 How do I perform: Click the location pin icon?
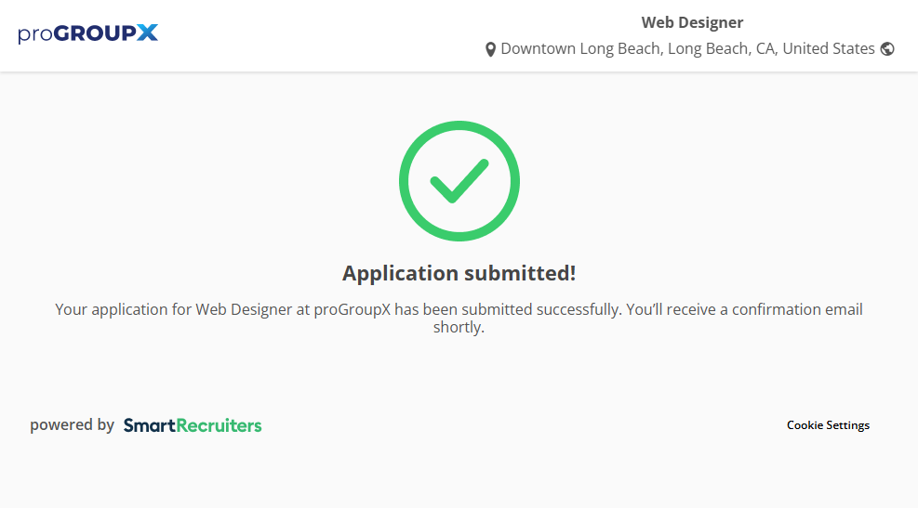click(x=490, y=49)
